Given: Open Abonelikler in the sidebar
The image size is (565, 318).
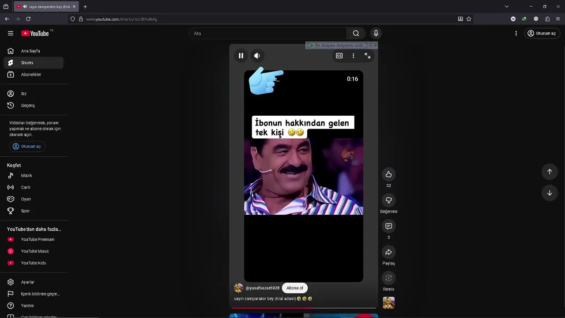Looking at the screenshot, I should [34, 74].
